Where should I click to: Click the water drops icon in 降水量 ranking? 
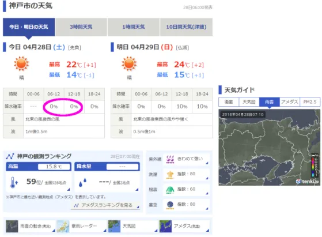pos(82,182)
